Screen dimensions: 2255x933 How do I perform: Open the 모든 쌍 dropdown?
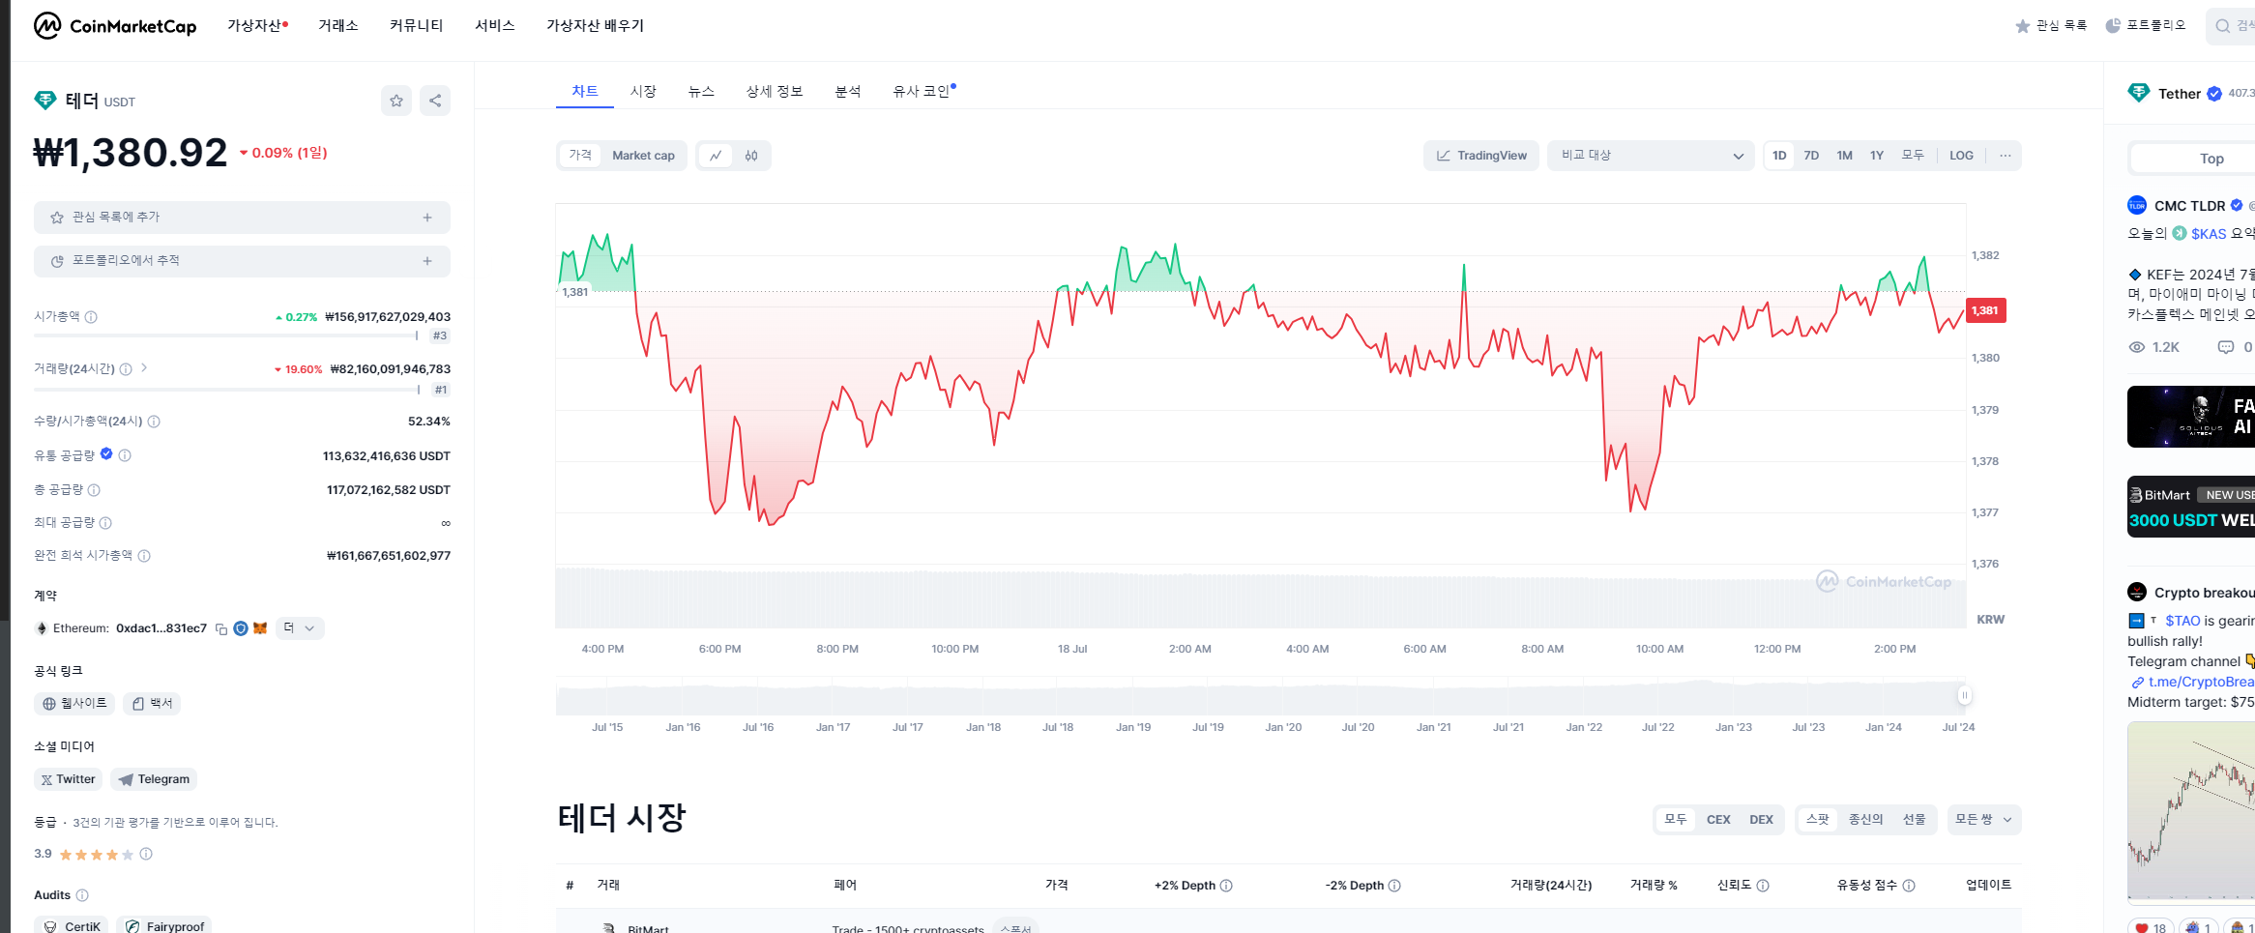coord(1983,820)
